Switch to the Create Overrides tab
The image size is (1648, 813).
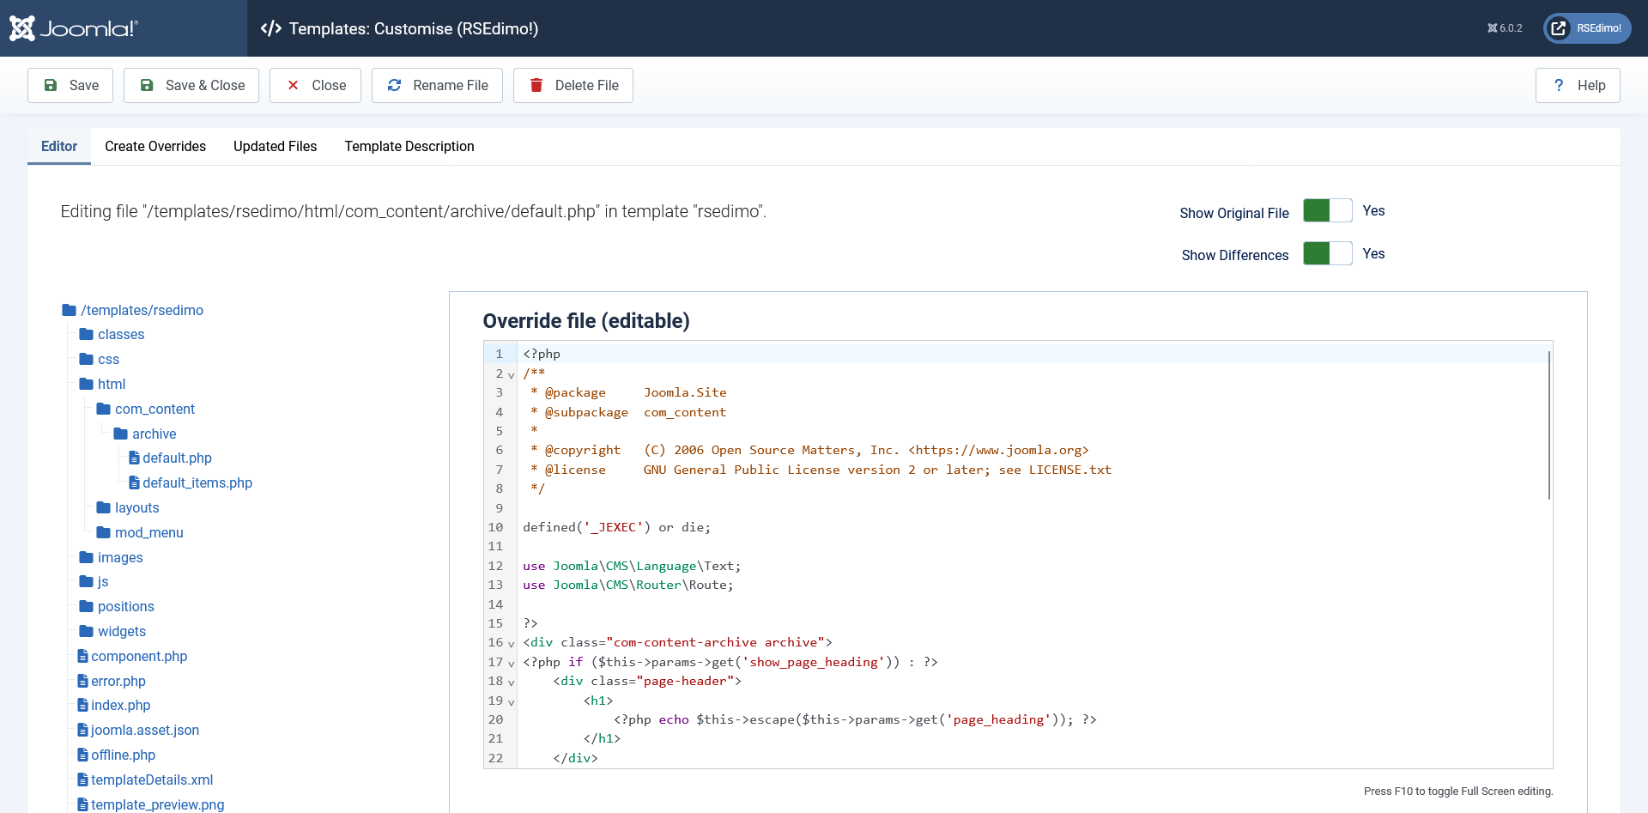[155, 146]
